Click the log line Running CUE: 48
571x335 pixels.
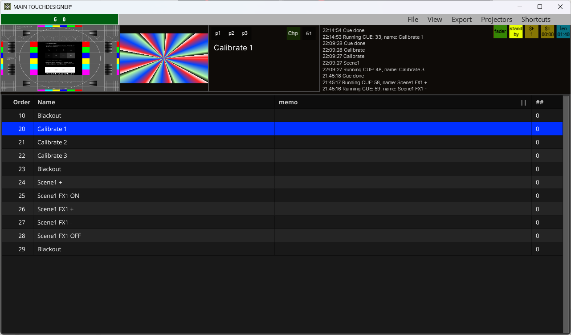click(x=373, y=69)
